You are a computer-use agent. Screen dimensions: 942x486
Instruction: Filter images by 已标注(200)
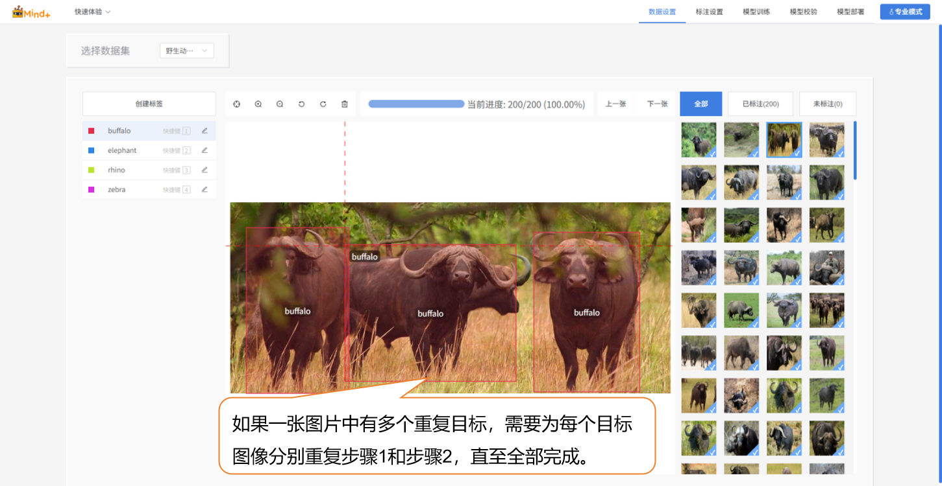click(760, 104)
